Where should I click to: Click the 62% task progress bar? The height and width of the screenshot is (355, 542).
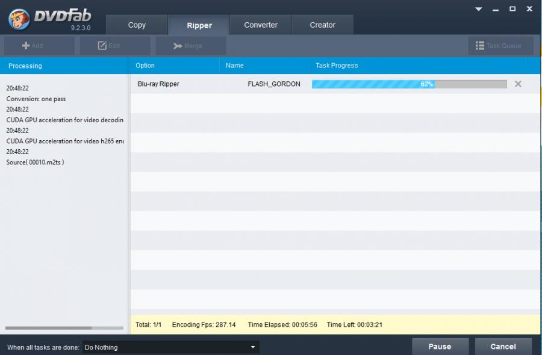(410, 84)
